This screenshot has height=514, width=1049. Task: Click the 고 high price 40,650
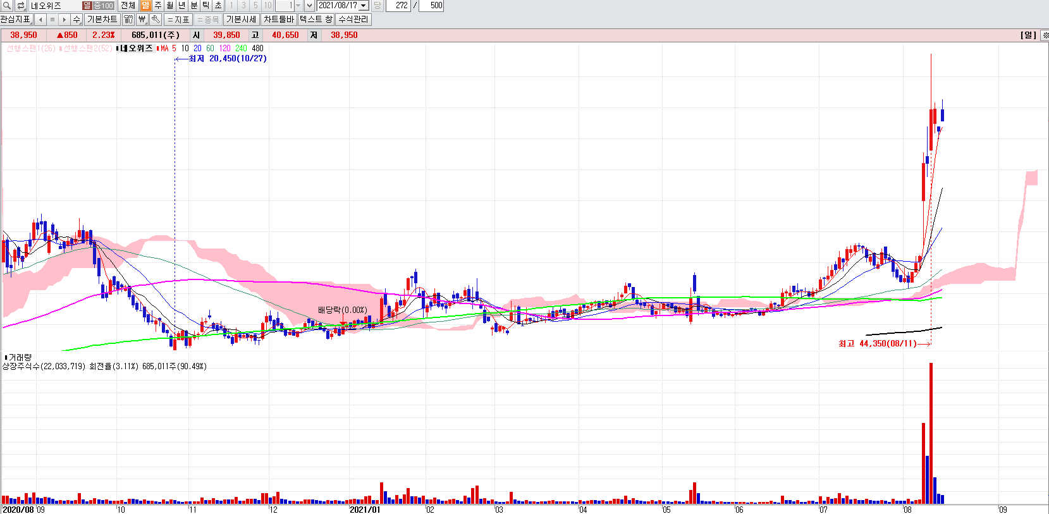point(285,35)
